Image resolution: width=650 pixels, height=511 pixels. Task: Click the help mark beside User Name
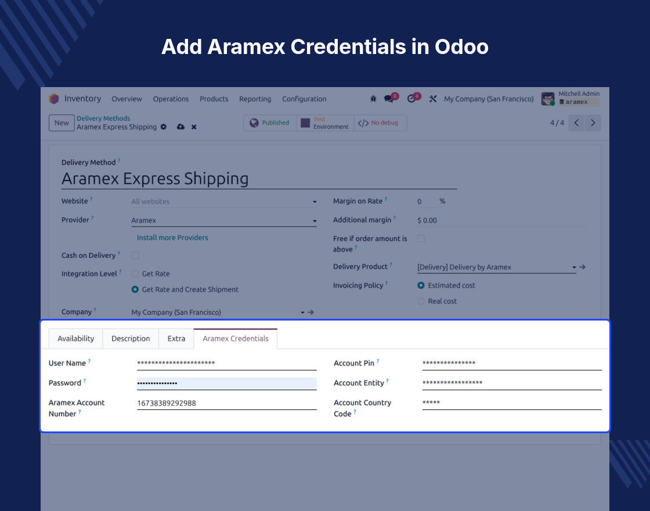tap(89, 361)
